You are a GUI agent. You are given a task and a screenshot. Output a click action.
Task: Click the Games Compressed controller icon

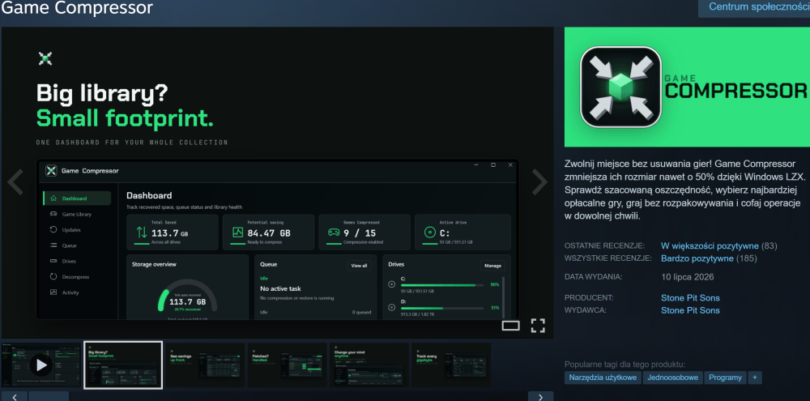click(x=334, y=232)
